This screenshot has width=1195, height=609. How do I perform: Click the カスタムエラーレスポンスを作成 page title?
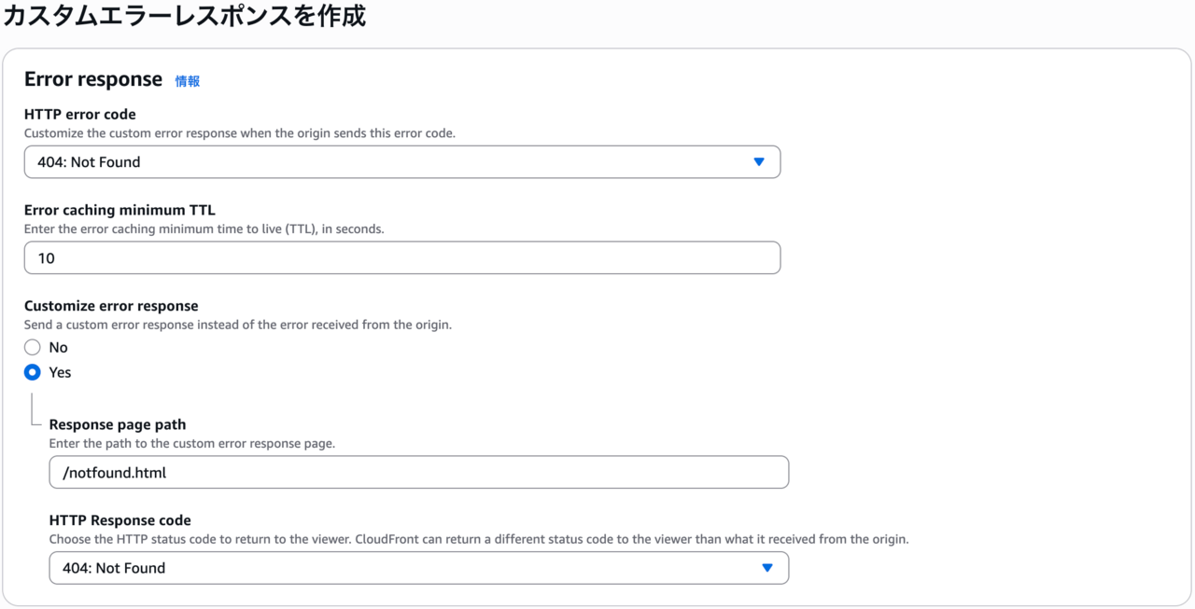point(184,16)
